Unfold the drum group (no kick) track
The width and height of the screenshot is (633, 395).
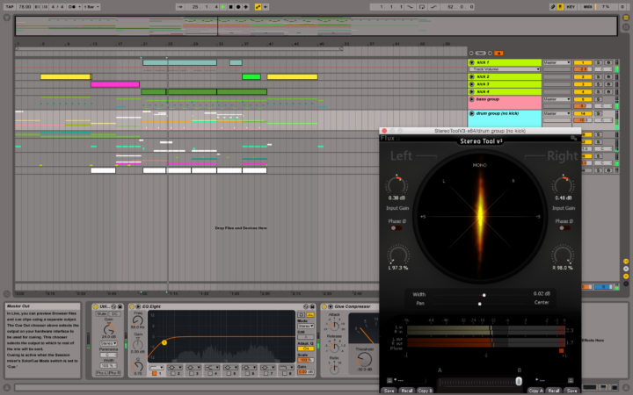pyautogui.click(x=472, y=115)
